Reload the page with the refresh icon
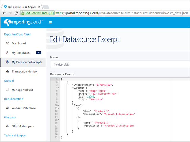The width and height of the screenshot is (190, 142). click(16, 13)
